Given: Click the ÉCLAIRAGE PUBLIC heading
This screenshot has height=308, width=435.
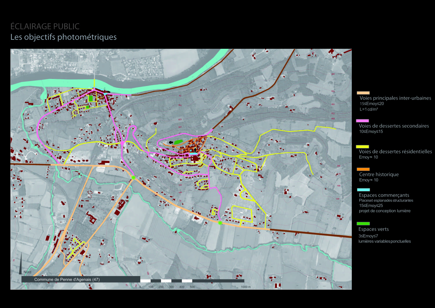Looking at the screenshot, I should tap(45, 26).
